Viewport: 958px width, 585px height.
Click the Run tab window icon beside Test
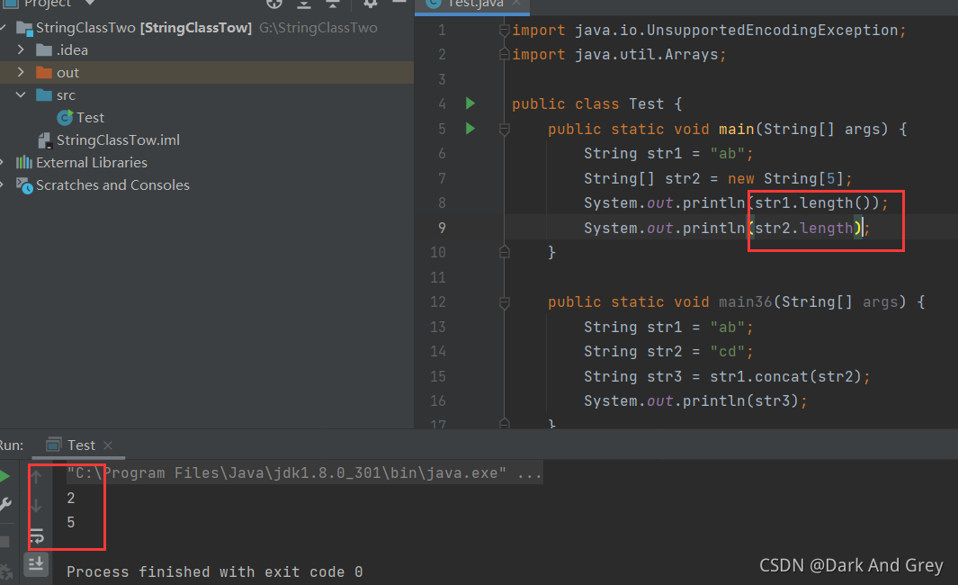click(x=54, y=445)
